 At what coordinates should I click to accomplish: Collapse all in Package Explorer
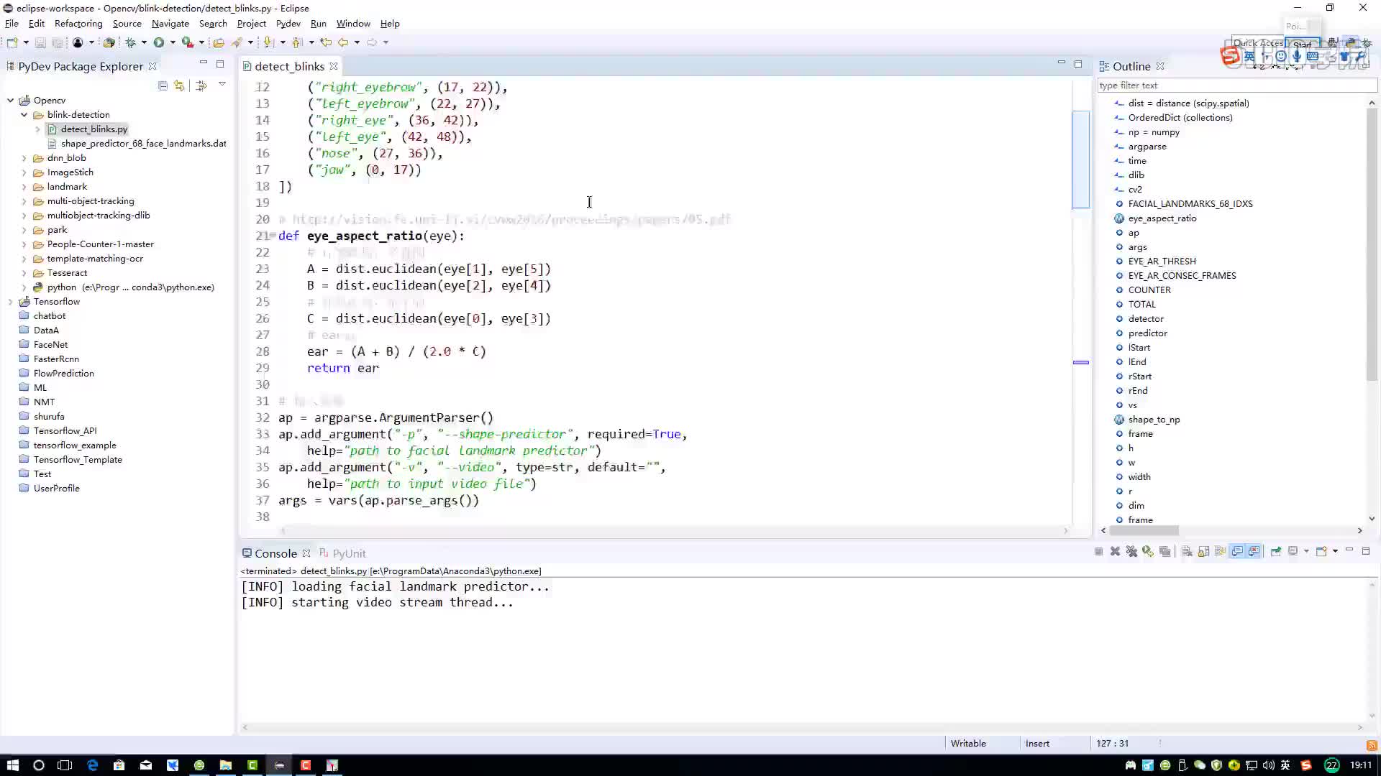pos(163,86)
